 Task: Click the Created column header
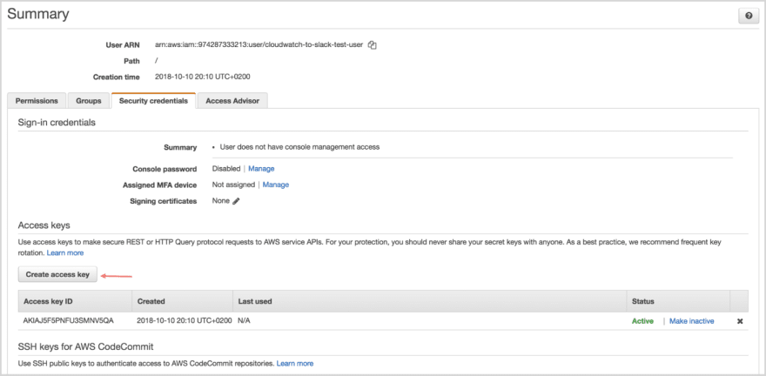point(151,301)
